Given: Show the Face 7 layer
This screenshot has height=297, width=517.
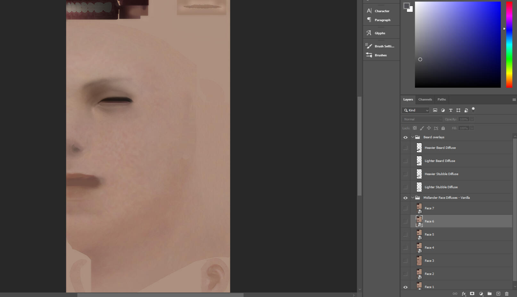Looking at the screenshot, I should [405, 208].
